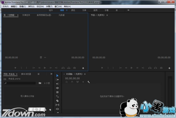Expand hidden Project panel tabs chevron
176x118 pixels.
tap(51, 74)
